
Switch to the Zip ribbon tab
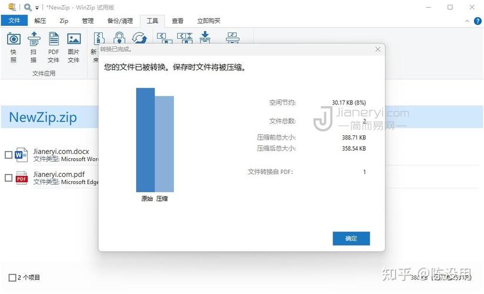pyautogui.click(x=64, y=21)
